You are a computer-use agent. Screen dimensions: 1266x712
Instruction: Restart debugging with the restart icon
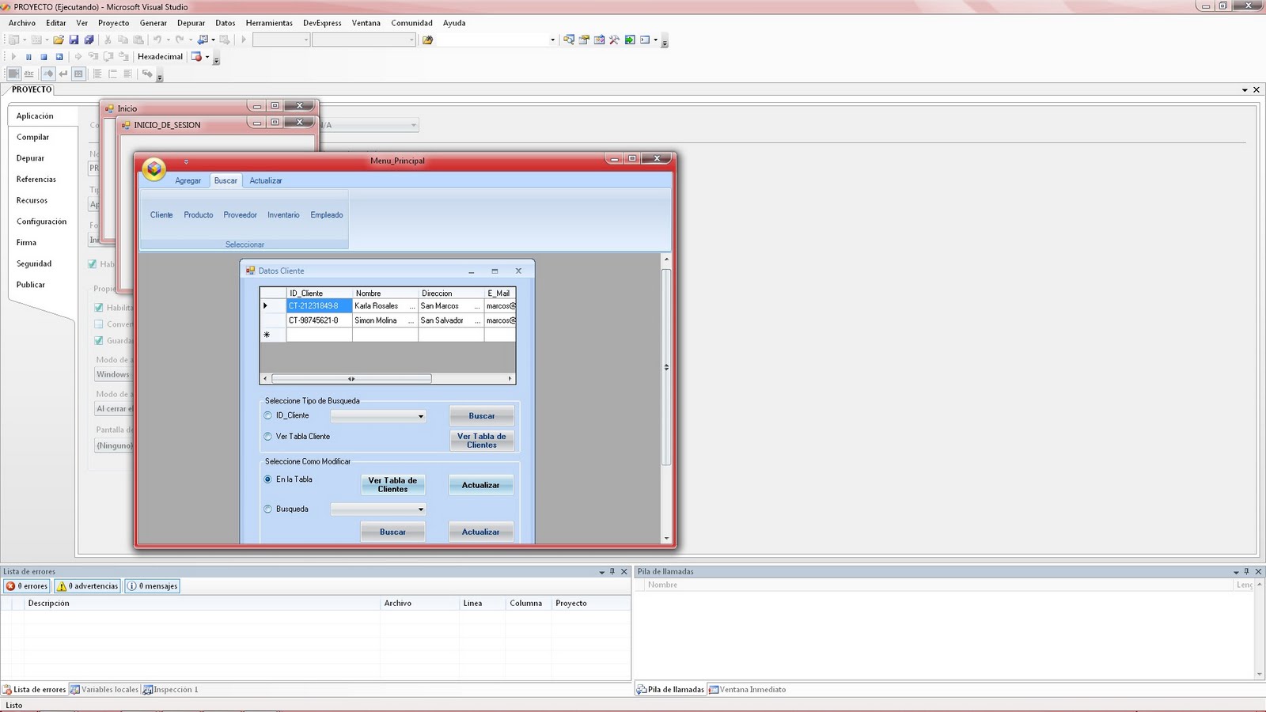tap(59, 57)
